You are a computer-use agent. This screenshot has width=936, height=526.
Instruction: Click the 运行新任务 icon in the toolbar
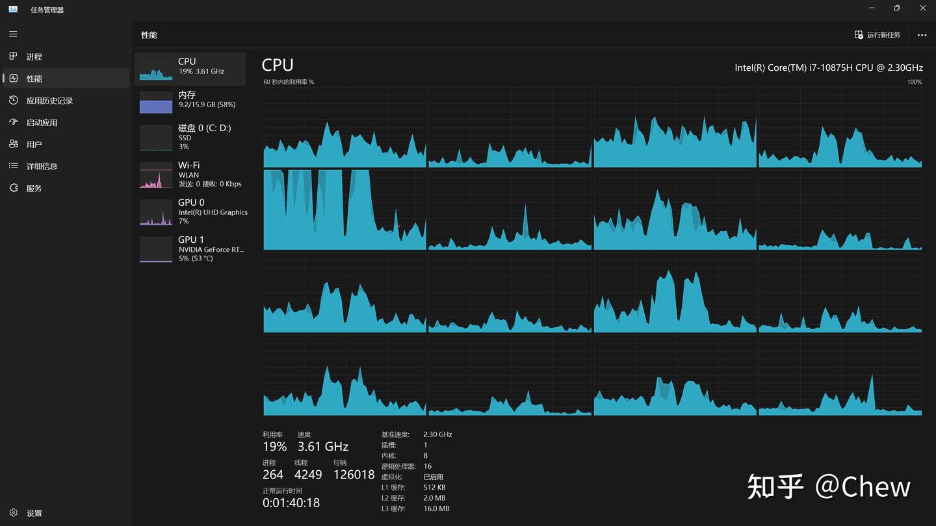click(859, 34)
